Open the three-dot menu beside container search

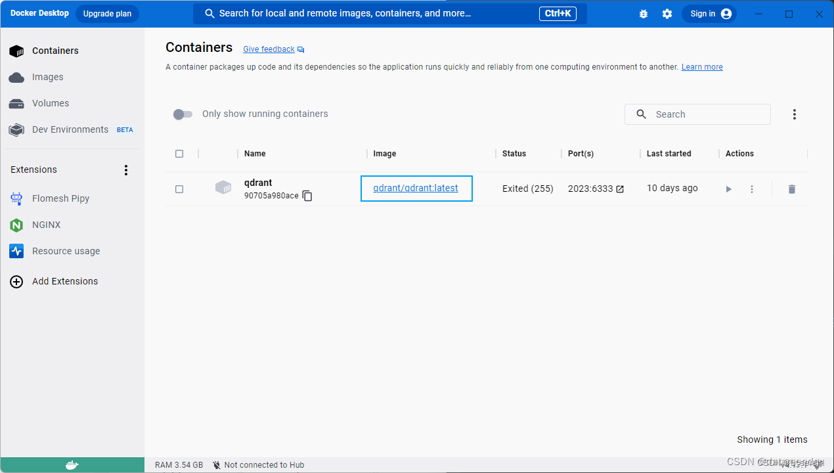794,114
